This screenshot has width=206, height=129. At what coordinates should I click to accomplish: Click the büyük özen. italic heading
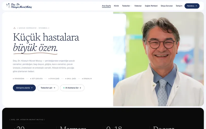click(35, 48)
